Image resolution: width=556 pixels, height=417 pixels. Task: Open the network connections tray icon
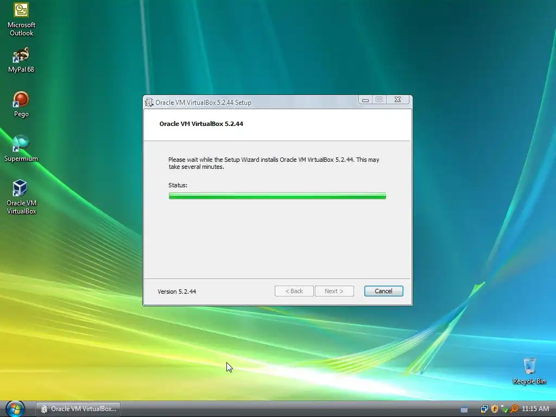484,409
